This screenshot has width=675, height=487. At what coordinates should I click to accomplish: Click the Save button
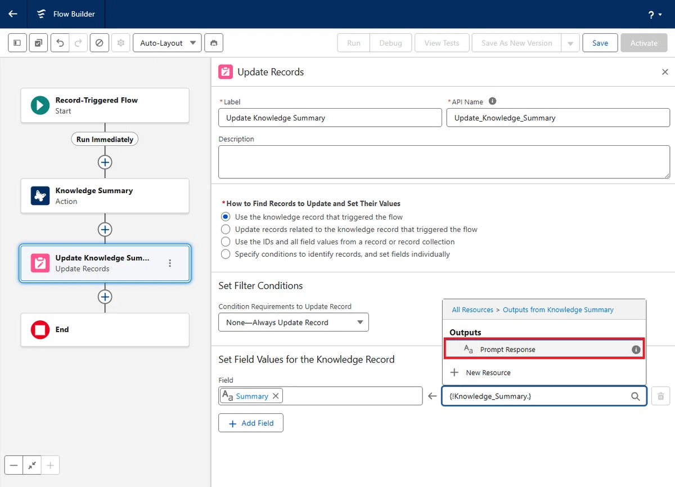[600, 43]
